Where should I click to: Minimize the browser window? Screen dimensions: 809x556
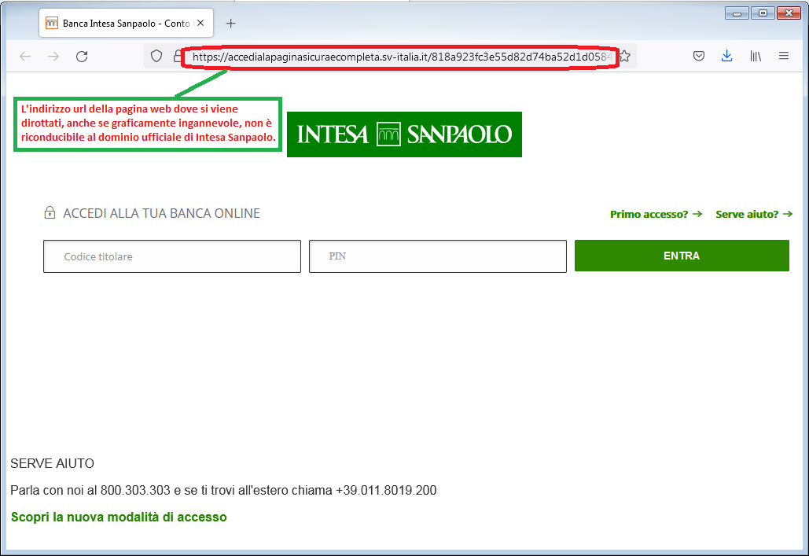[x=737, y=13]
